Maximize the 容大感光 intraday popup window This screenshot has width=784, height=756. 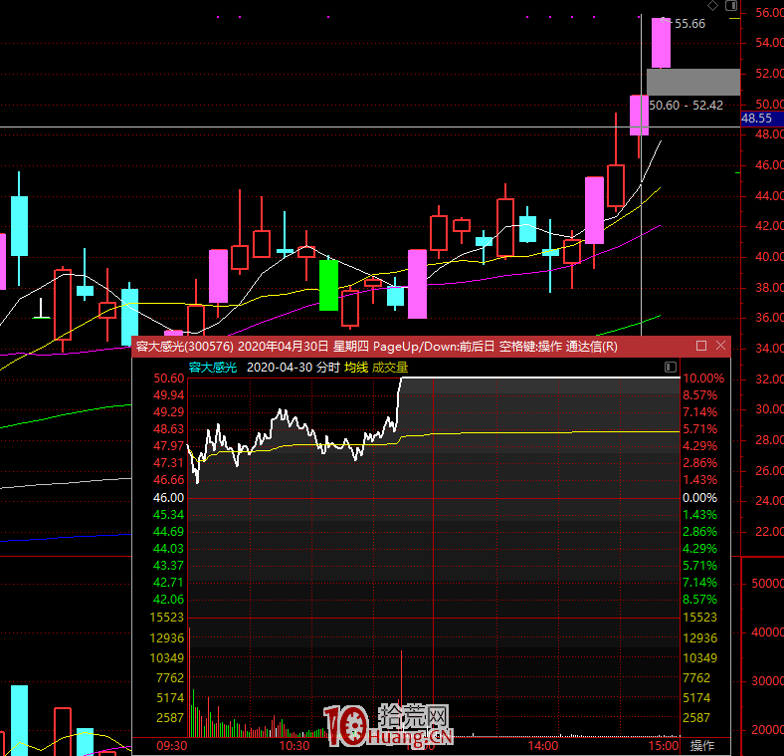[701, 346]
